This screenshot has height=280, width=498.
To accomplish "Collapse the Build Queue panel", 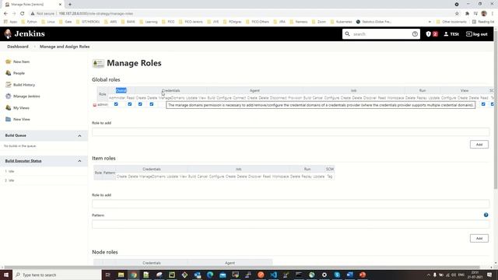I will 79,136.
